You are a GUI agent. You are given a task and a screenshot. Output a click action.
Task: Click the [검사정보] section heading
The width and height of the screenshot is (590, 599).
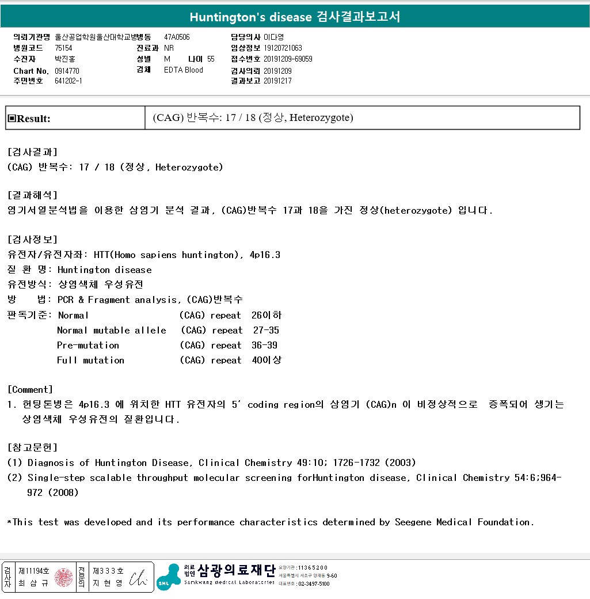point(32,240)
